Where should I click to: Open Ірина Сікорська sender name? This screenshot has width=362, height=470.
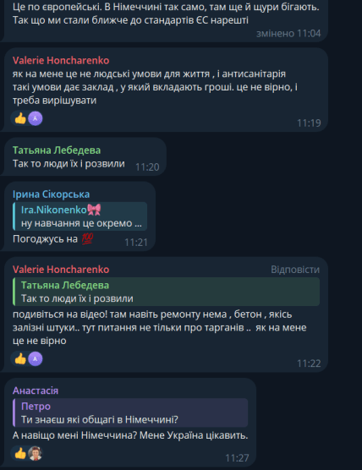tap(51, 194)
